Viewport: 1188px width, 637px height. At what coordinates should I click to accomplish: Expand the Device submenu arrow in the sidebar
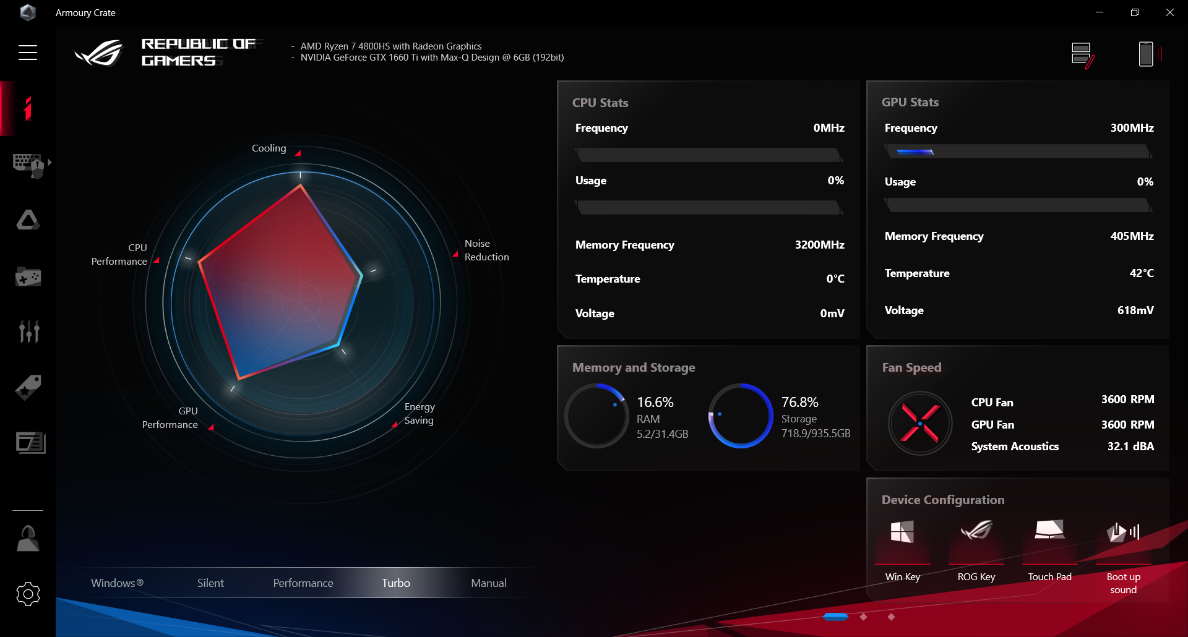click(49, 162)
